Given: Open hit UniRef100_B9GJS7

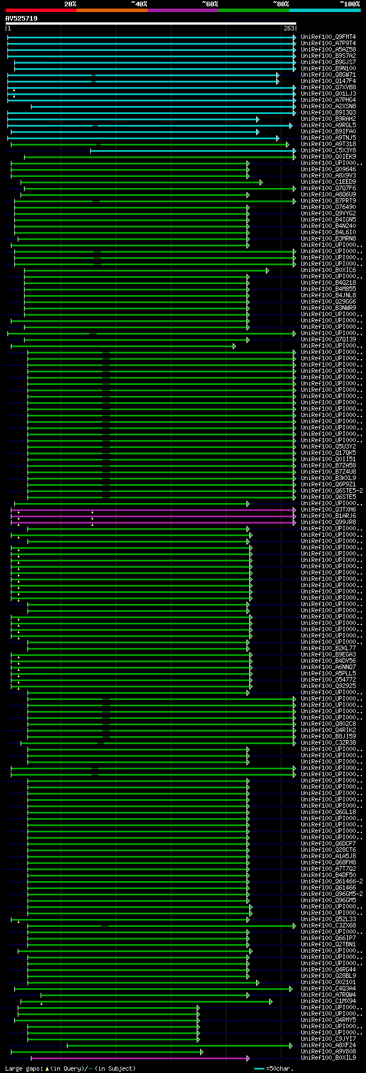Looking at the screenshot, I should pos(328,62).
